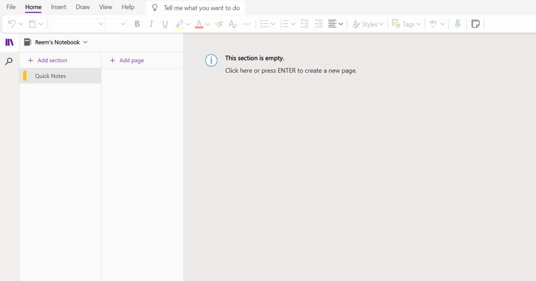
Task: Click the Increase Indent icon
Action: [318, 24]
